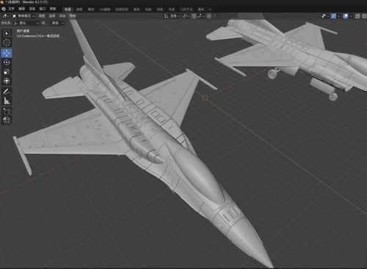This screenshot has width=367, height=269.
Task: Switch to the 脚本 (Scripting) workspace tab
Action: [x=201, y=10]
